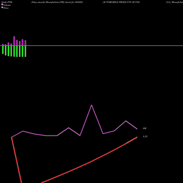This screenshot has width=183, height=183.
Task: Click the right end of the red price line
Action: pos(137,137)
